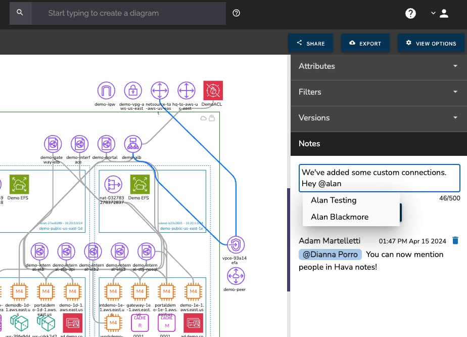Expand the Filters panel
The width and height of the screenshot is (467, 337).
click(379, 92)
